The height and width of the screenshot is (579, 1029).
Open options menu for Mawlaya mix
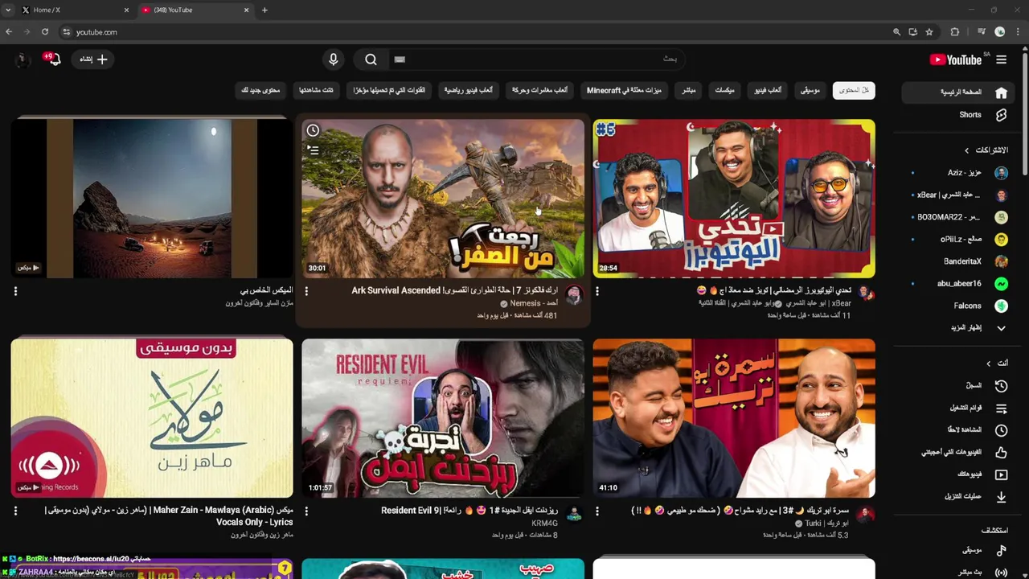pos(15,511)
